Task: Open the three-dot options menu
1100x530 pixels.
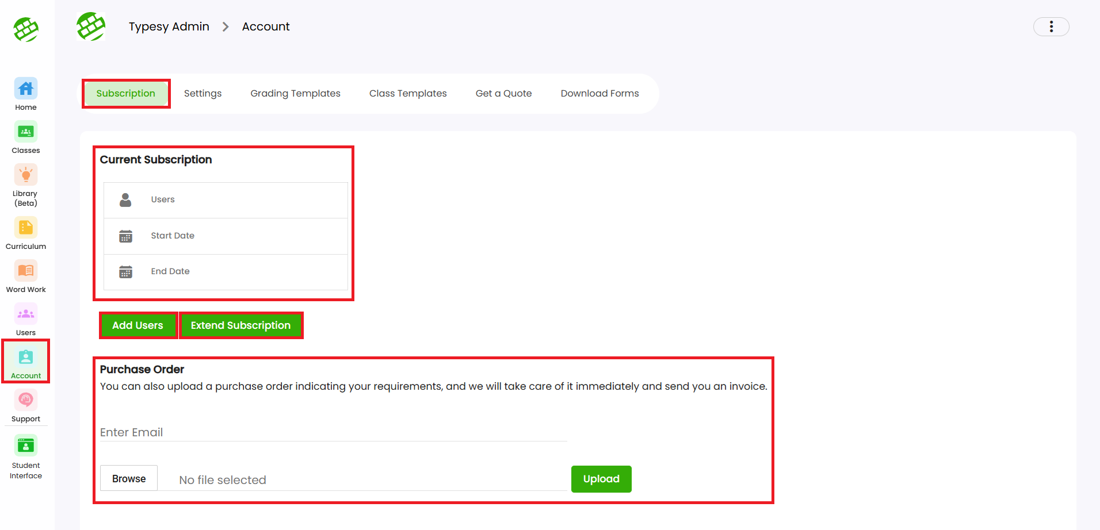Action: click(1051, 27)
